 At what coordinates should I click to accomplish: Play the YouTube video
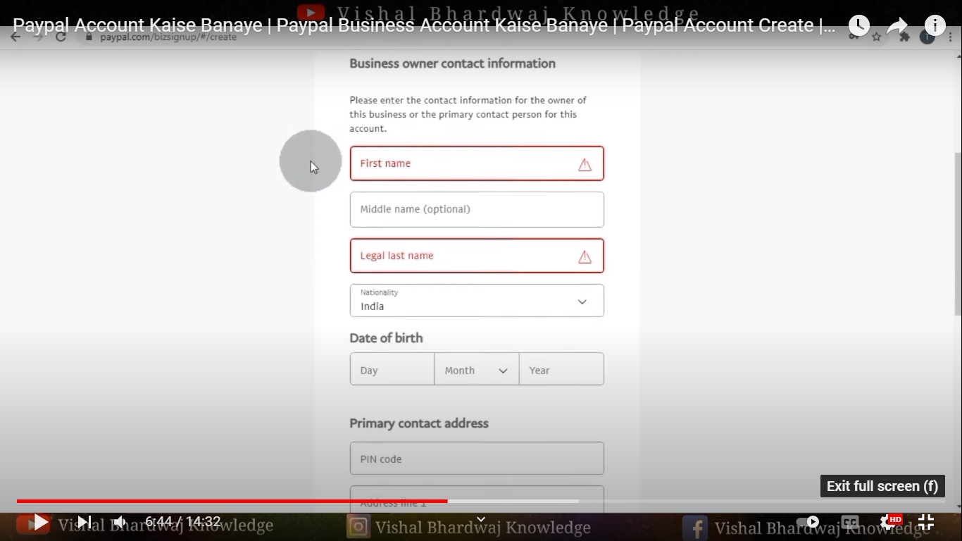(x=41, y=522)
